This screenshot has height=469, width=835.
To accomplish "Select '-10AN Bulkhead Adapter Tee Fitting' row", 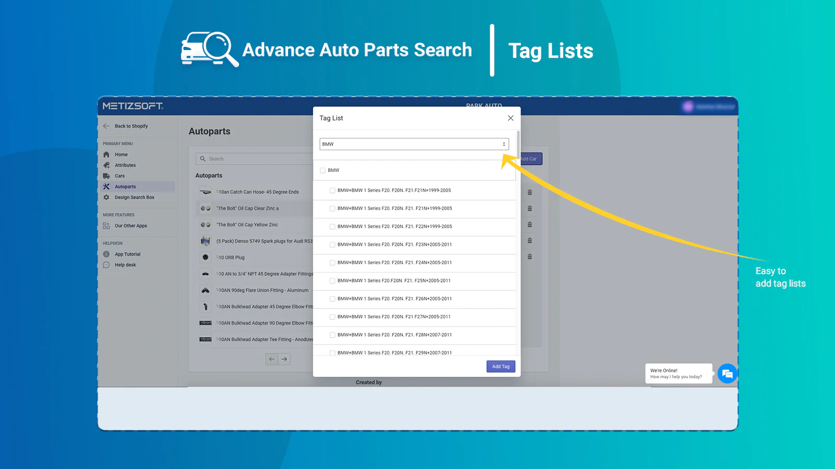I will click(x=265, y=340).
